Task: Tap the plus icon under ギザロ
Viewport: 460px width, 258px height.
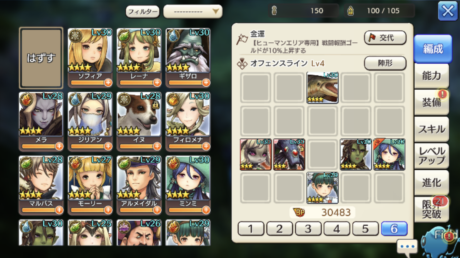Action: click(x=206, y=83)
